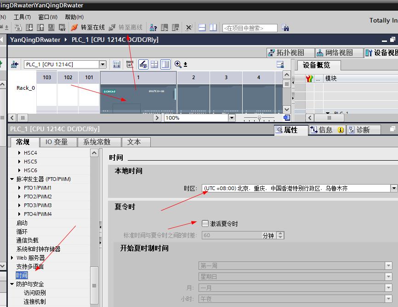Image resolution: width=398 pixels, height=307 pixels.
Task: Click the 诊断 tab button
Action: click(363, 130)
